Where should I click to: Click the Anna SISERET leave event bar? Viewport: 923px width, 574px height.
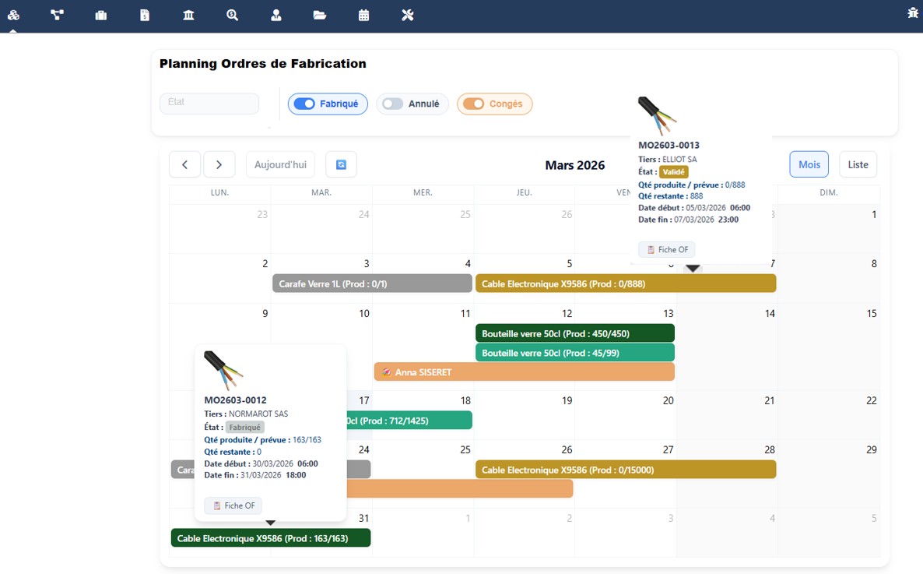[x=524, y=372]
